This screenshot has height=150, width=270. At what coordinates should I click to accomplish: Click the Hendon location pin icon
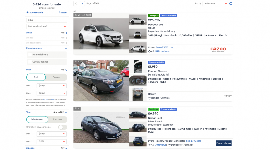[149, 98]
